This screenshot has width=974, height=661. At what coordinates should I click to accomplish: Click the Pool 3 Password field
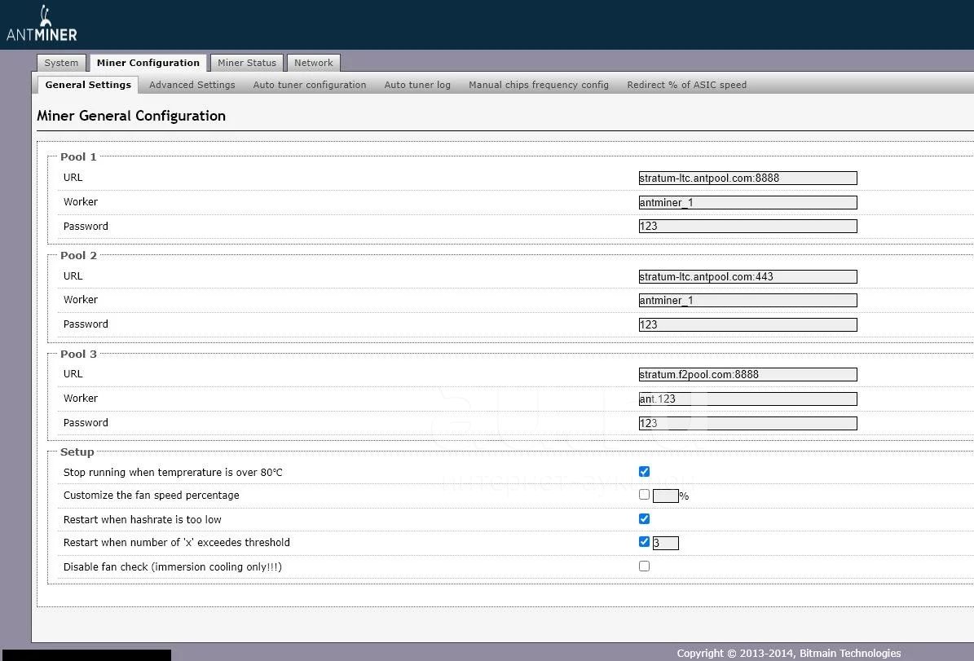click(x=748, y=423)
